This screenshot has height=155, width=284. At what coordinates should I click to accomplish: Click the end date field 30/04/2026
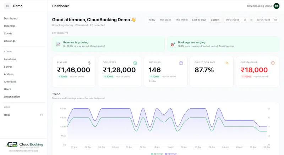tap(267, 20)
